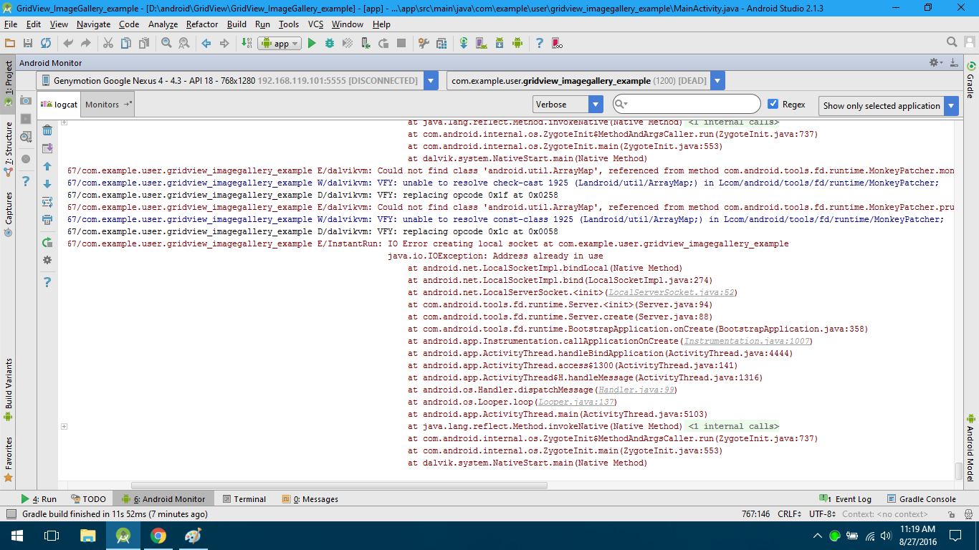Clear logcat with the trash icon
The height and width of the screenshot is (550, 979).
pyautogui.click(x=47, y=130)
